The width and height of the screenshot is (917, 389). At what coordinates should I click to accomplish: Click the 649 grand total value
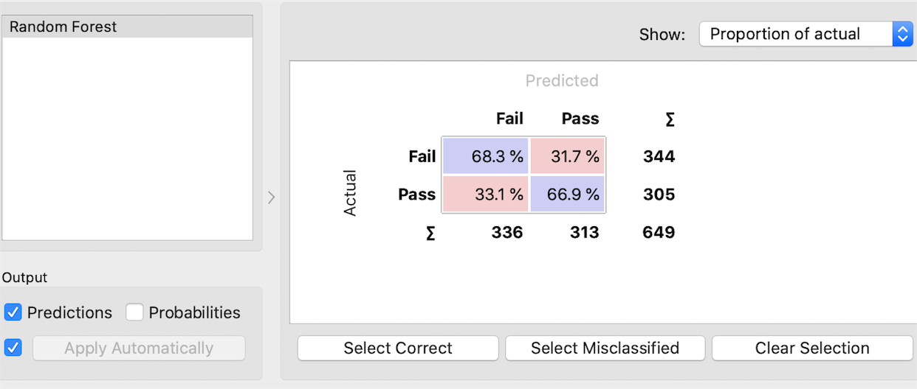point(659,233)
